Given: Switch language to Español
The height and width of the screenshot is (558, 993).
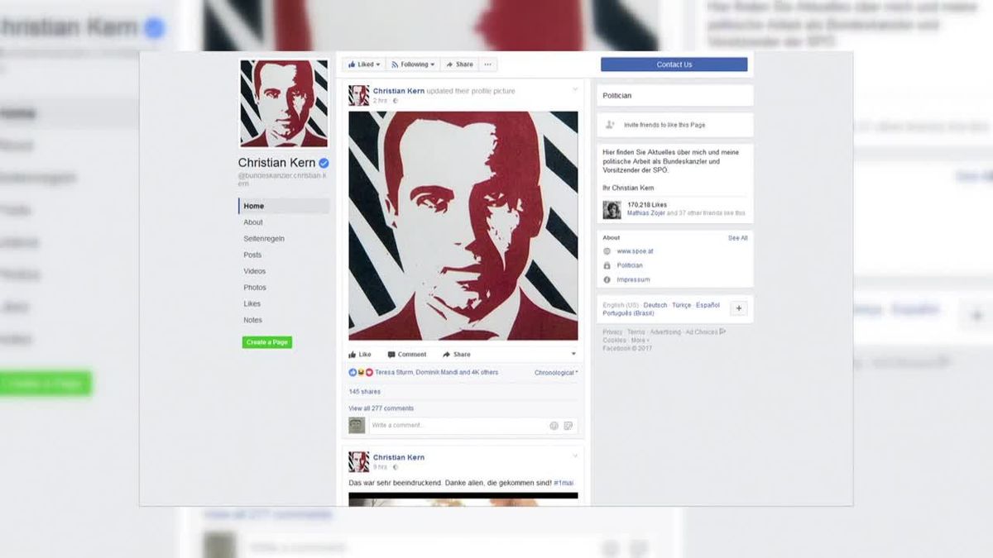Looking at the screenshot, I should click(x=708, y=305).
